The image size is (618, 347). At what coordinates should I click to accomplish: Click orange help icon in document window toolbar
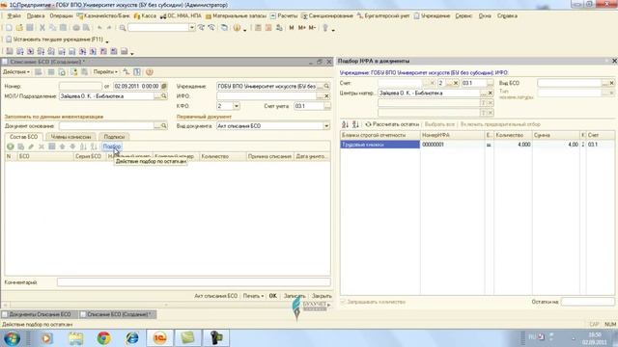(149, 72)
